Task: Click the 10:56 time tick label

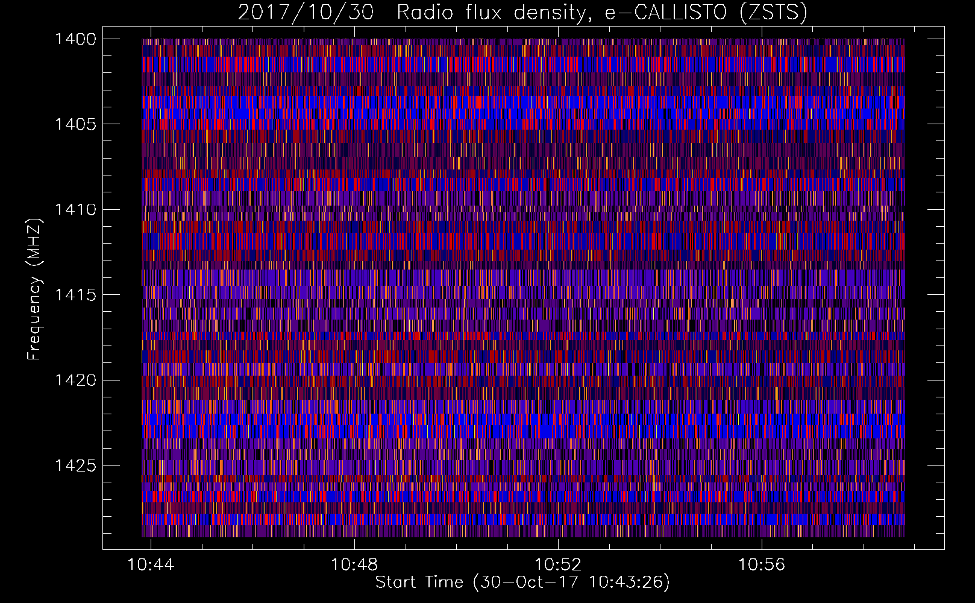Action: (x=762, y=564)
